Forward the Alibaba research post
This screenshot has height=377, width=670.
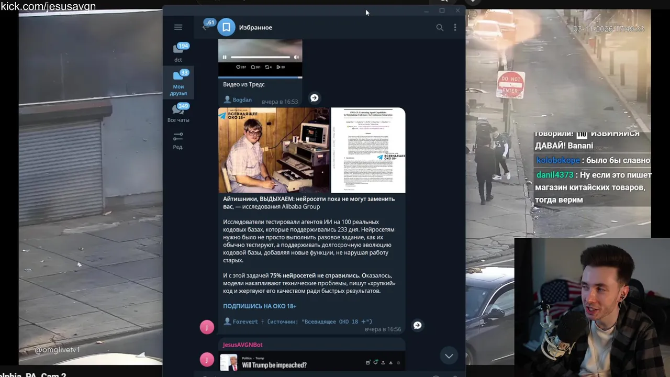417,325
